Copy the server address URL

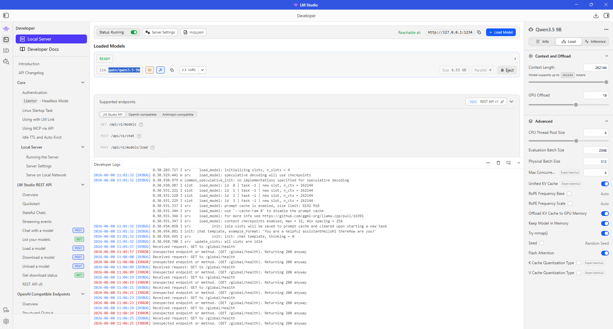click(x=479, y=32)
